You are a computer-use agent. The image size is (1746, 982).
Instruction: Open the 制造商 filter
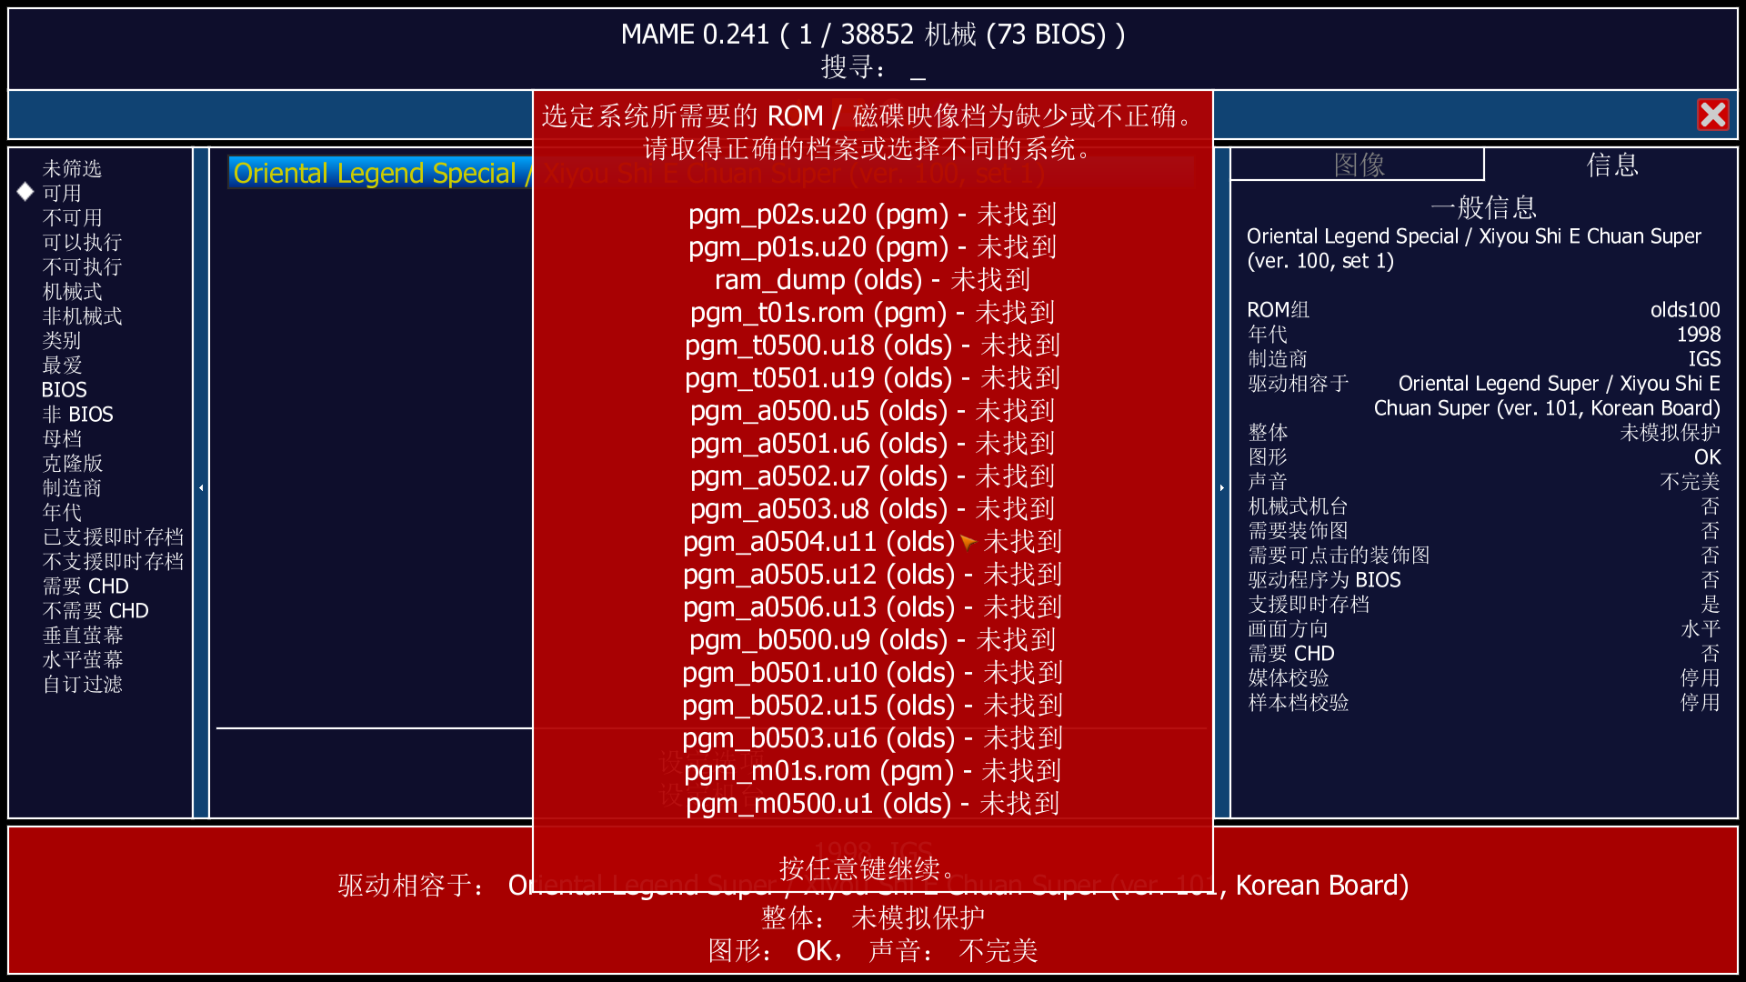72,487
